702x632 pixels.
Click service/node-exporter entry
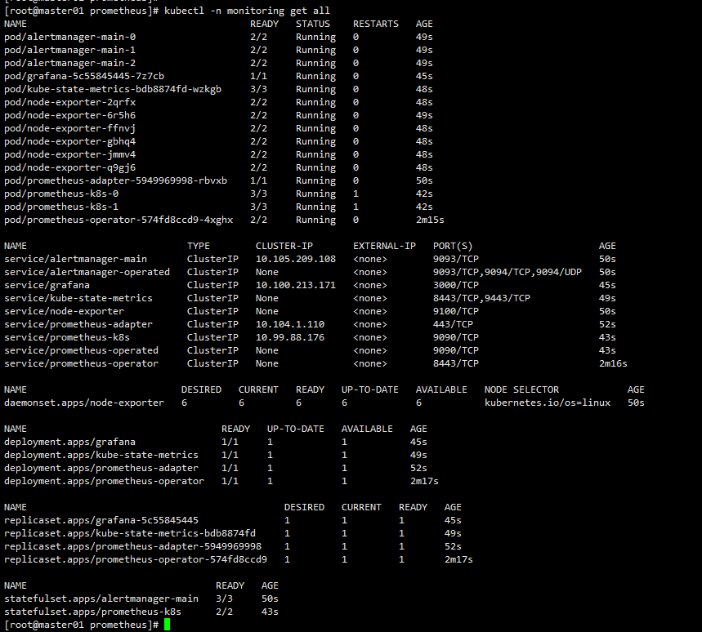64,311
